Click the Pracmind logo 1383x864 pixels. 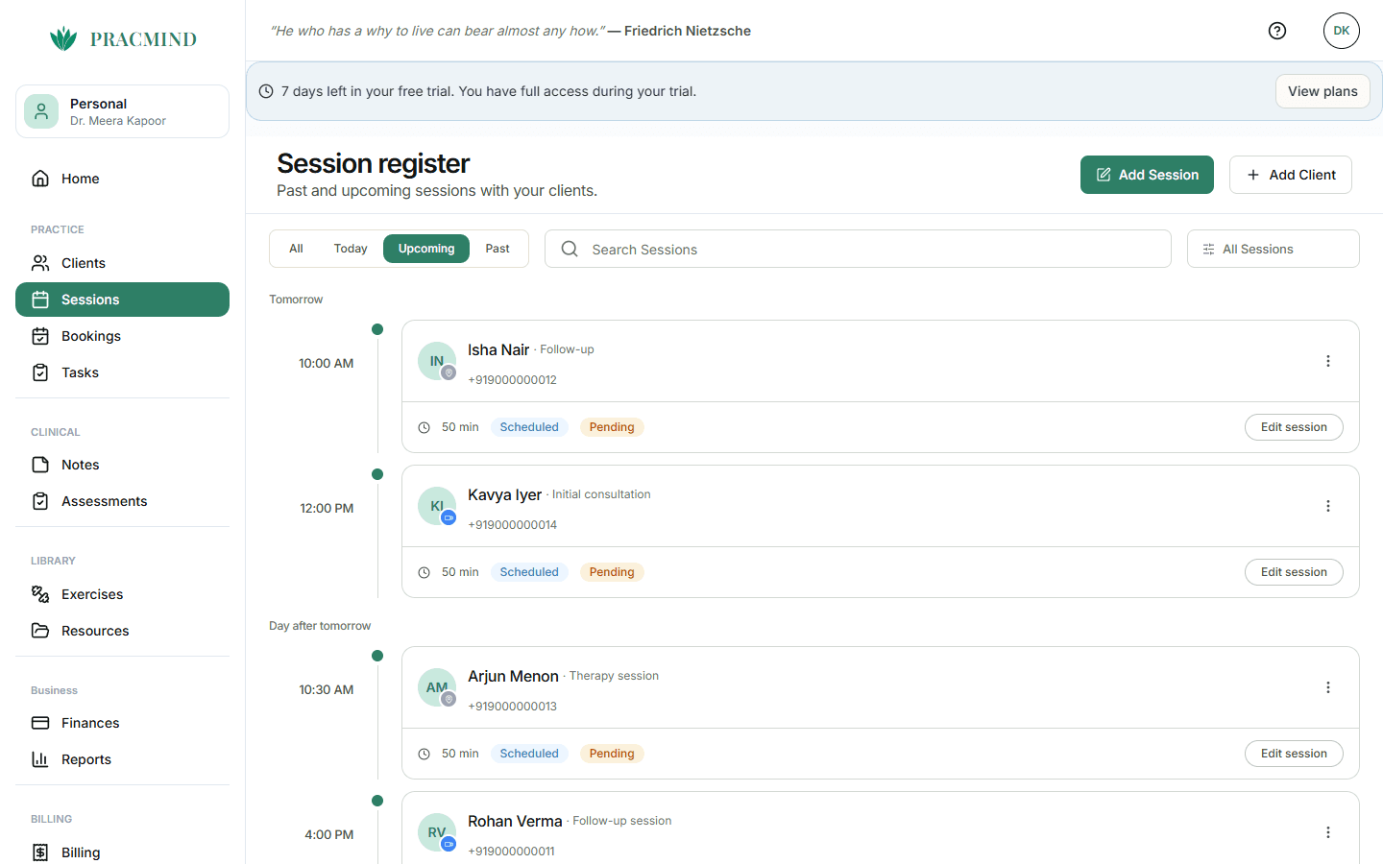(123, 38)
